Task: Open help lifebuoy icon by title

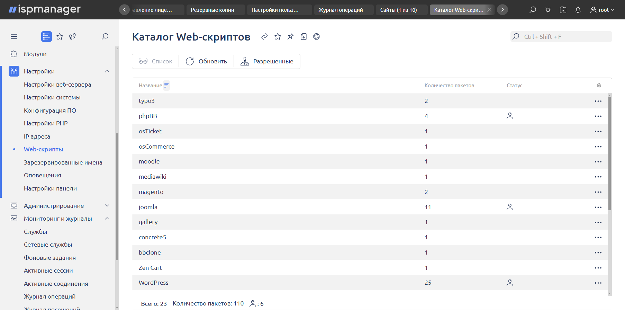Action: (x=316, y=36)
